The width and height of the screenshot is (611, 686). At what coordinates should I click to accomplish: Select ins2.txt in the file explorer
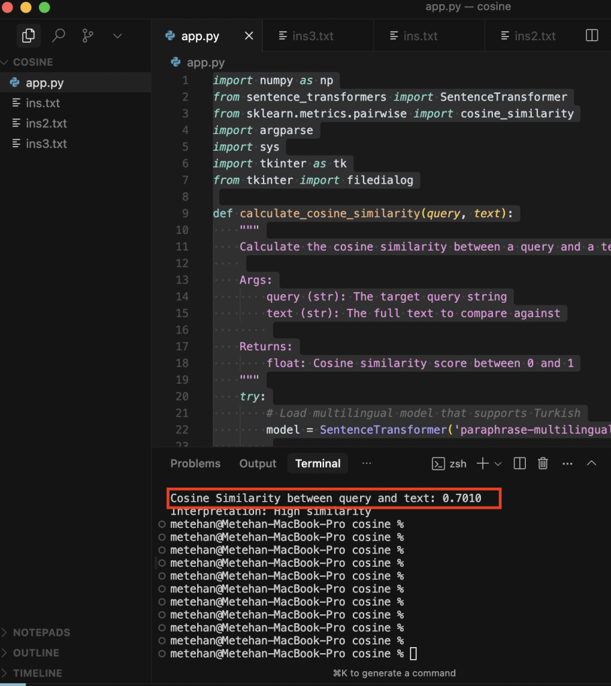coord(46,123)
